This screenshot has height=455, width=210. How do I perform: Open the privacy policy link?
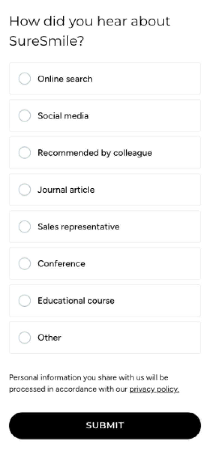[154, 389]
